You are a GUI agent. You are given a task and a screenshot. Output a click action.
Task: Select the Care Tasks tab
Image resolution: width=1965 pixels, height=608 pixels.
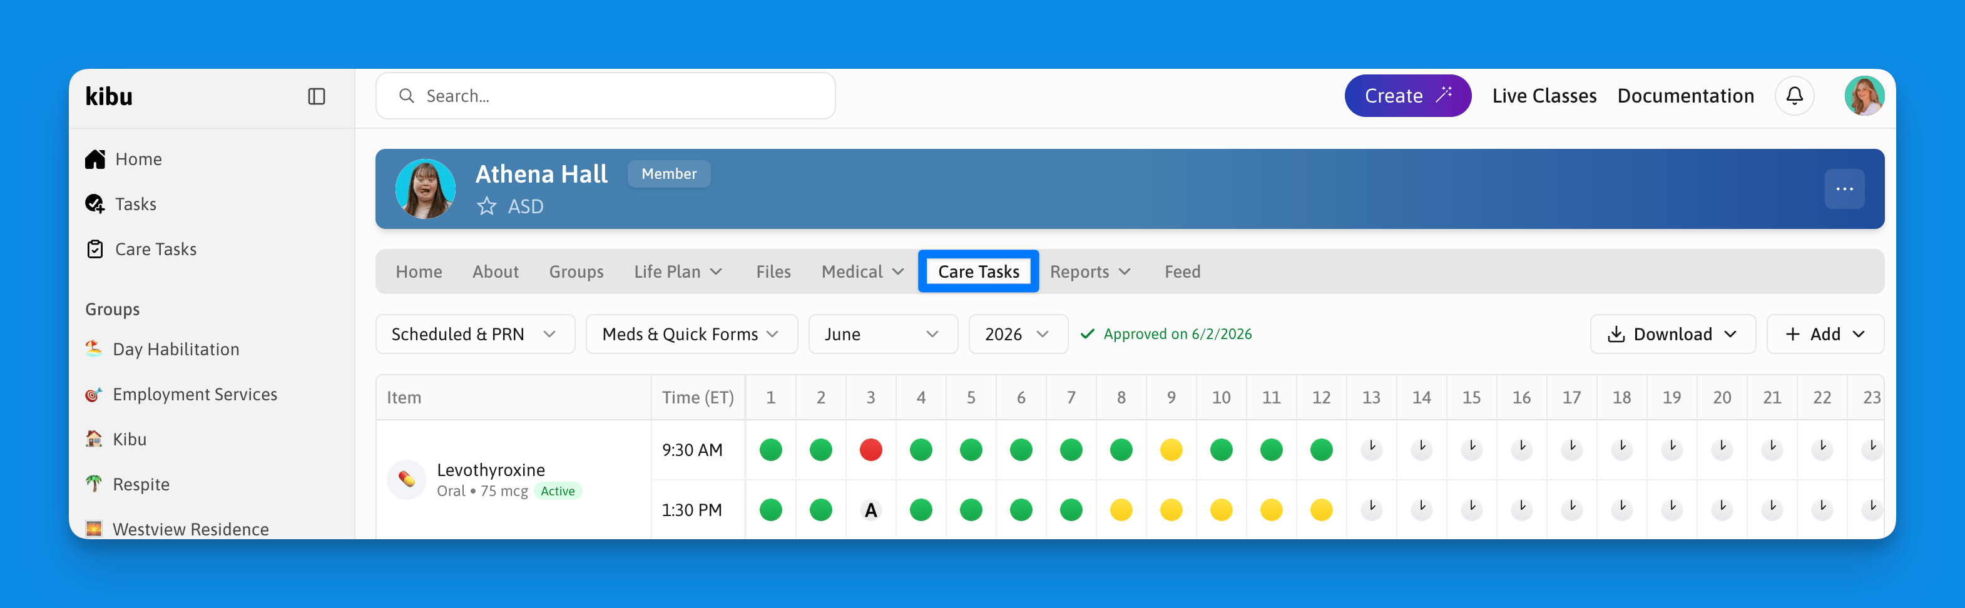(979, 271)
